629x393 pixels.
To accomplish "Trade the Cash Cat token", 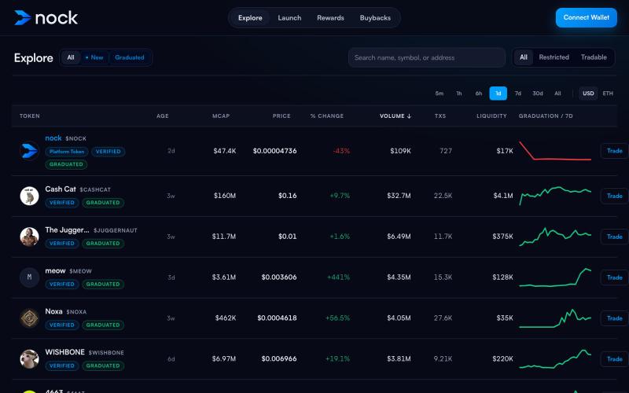I will pyautogui.click(x=614, y=196).
